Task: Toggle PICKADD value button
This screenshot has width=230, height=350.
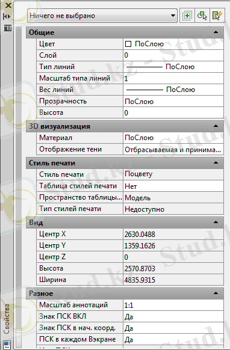Action: click(187, 16)
